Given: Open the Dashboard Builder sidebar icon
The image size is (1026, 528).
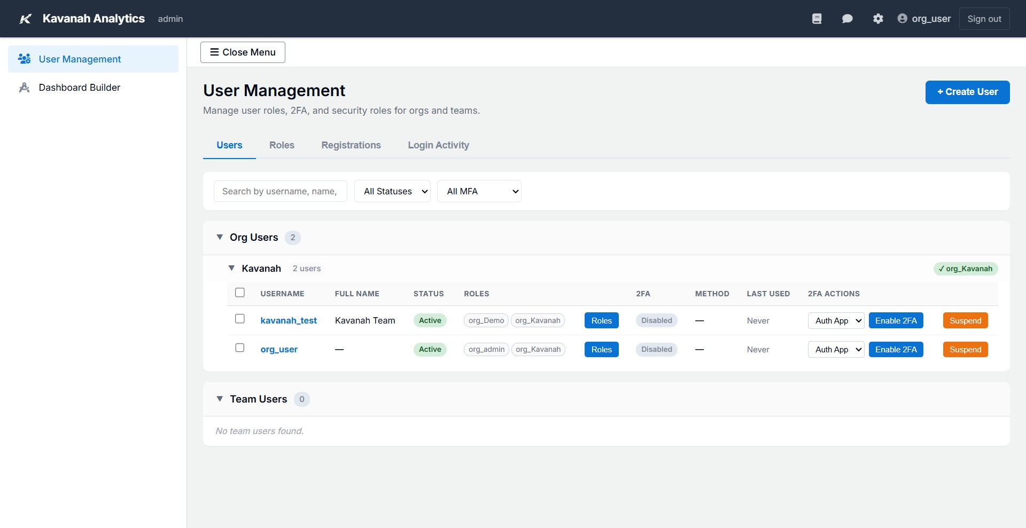Looking at the screenshot, I should tap(24, 87).
